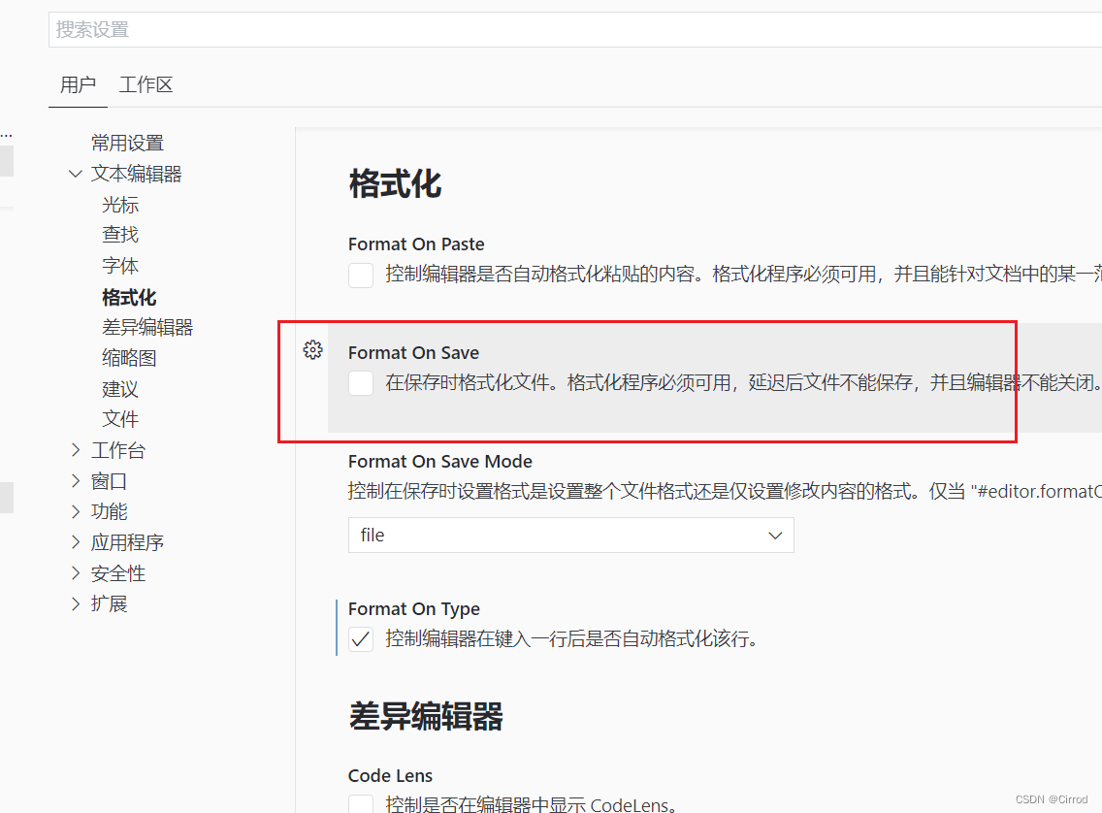Select the 常用设置 tree item

pyautogui.click(x=127, y=142)
